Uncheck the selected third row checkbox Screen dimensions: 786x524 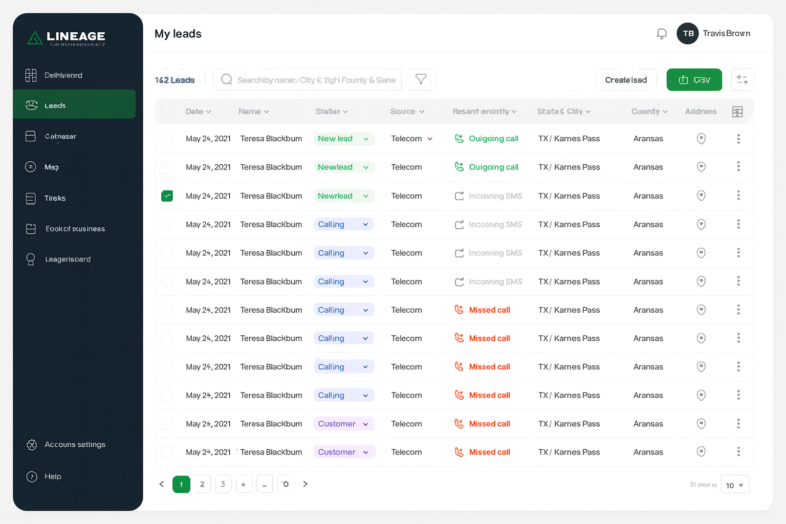point(167,195)
